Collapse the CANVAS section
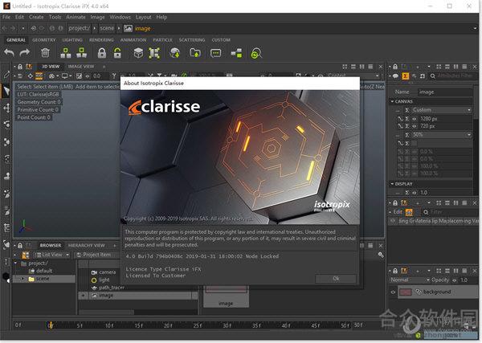Screen dimensions: 482x343 pos(392,101)
